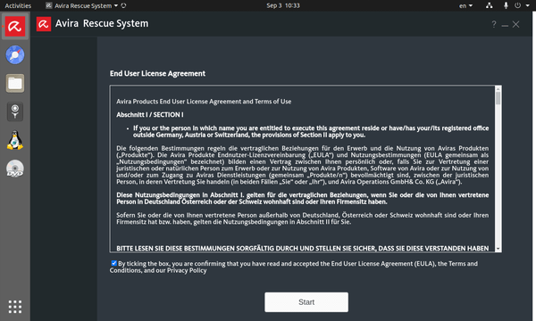Expand Avira Rescue System app menu

pos(82,6)
